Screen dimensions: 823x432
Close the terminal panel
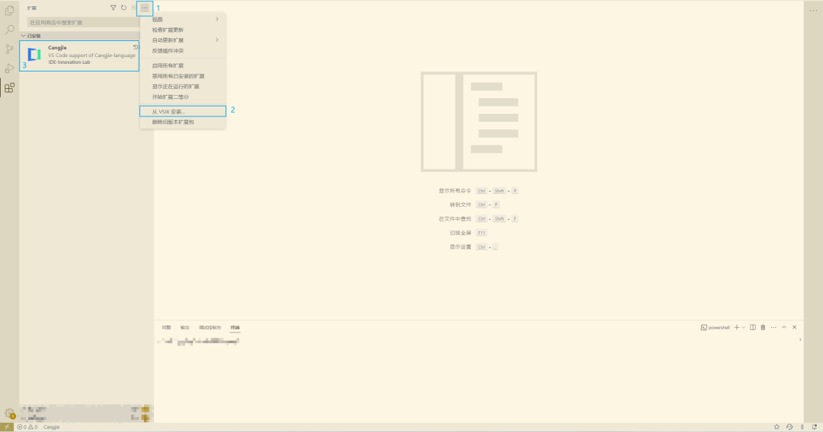pyautogui.click(x=795, y=327)
